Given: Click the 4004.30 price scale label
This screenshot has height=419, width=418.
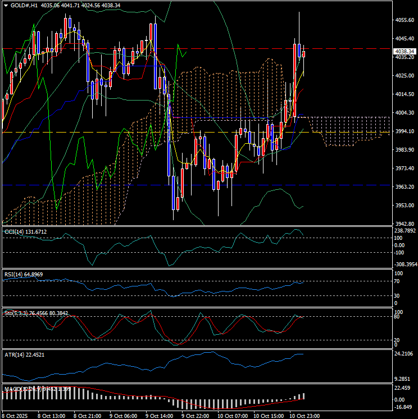Looking at the screenshot, I should tap(405, 113).
